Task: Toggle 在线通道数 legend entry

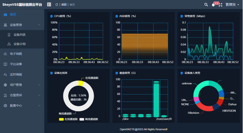Action: [68, 119]
